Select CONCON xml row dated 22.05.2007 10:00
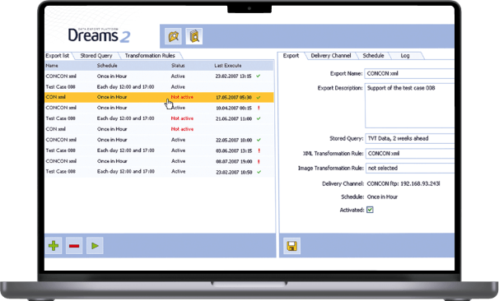The image size is (499, 301). 159,140
